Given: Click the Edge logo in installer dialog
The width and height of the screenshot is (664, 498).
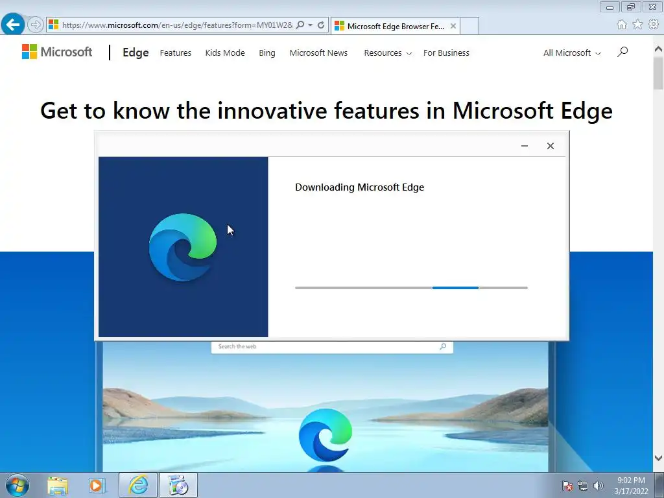Looking at the screenshot, I should pos(183,247).
